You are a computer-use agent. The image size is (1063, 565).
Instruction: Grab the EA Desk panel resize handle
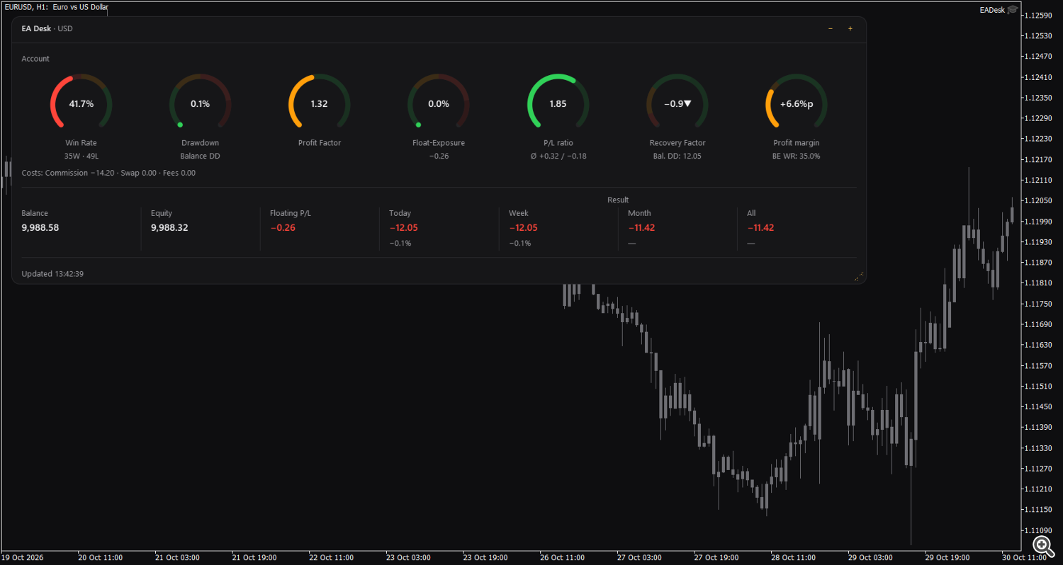[859, 277]
